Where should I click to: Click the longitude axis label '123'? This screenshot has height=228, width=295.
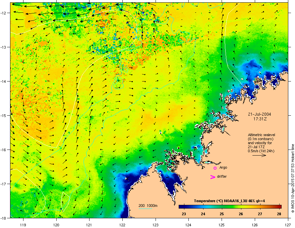(156, 225)
